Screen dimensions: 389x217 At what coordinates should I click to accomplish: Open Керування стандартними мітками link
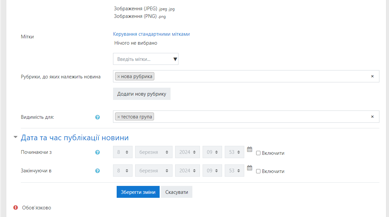point(151,34)
